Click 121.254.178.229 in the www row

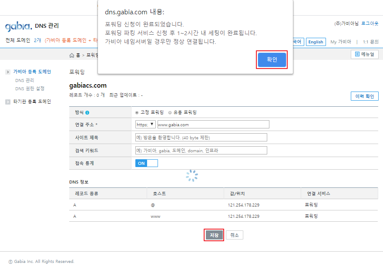(x=244, y=216)
